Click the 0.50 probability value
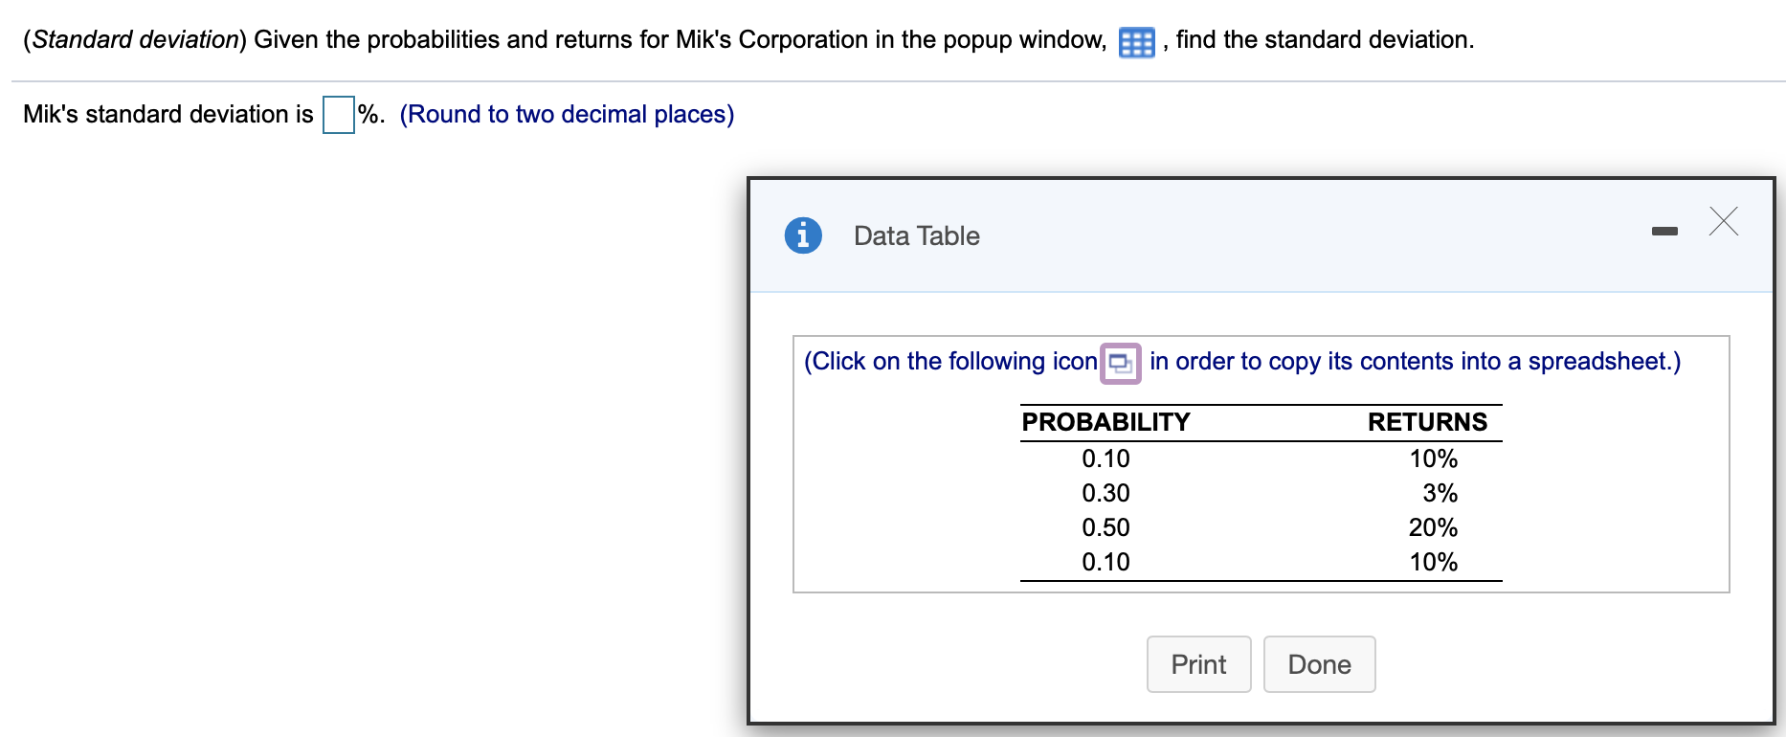1786x737 pixels. (1105, 527)
